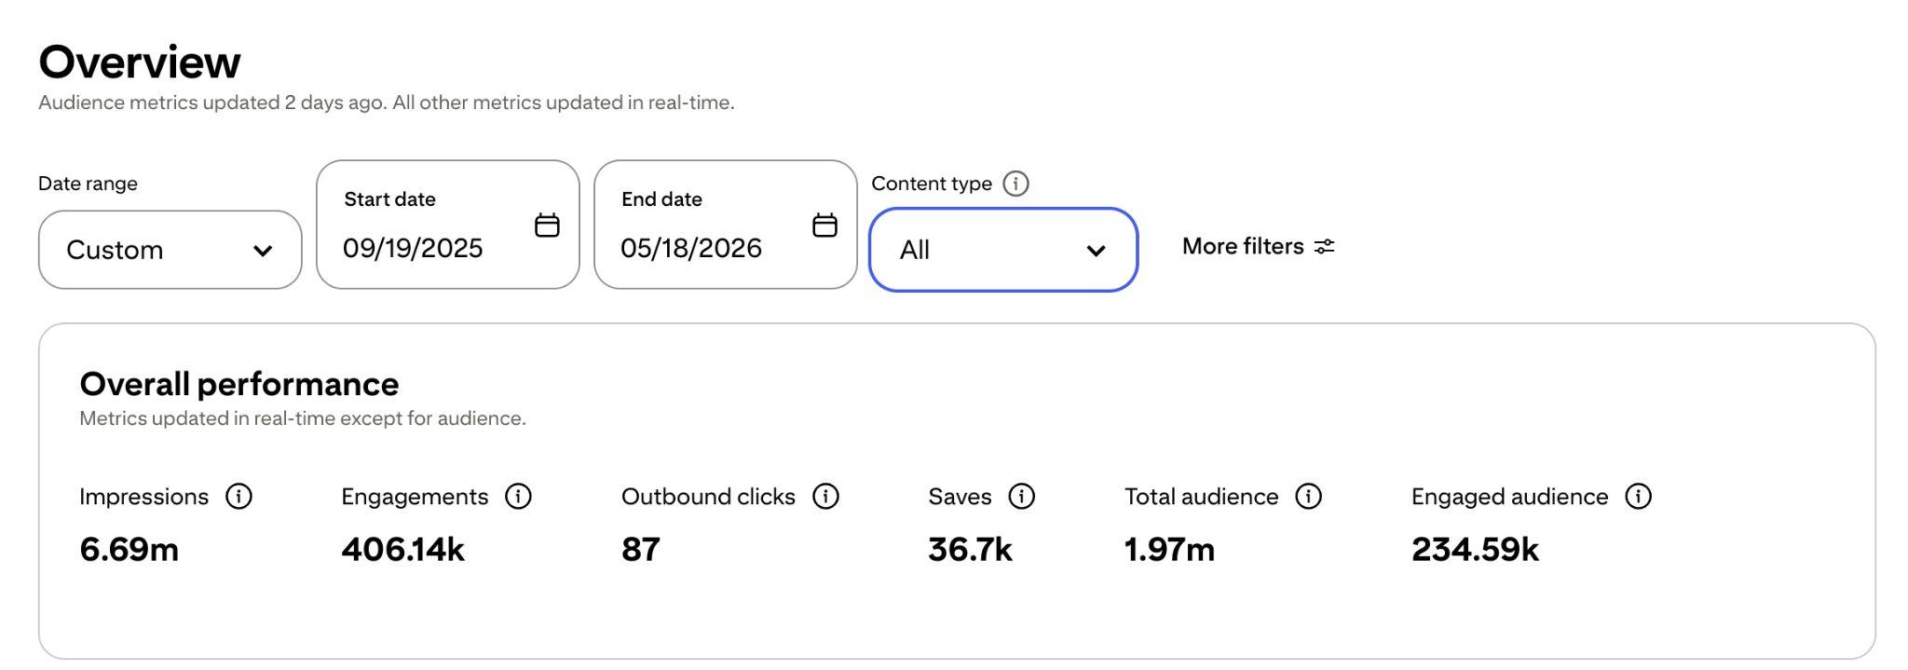
Task: Show info for Impressions metric
Action: click(238, 497)
